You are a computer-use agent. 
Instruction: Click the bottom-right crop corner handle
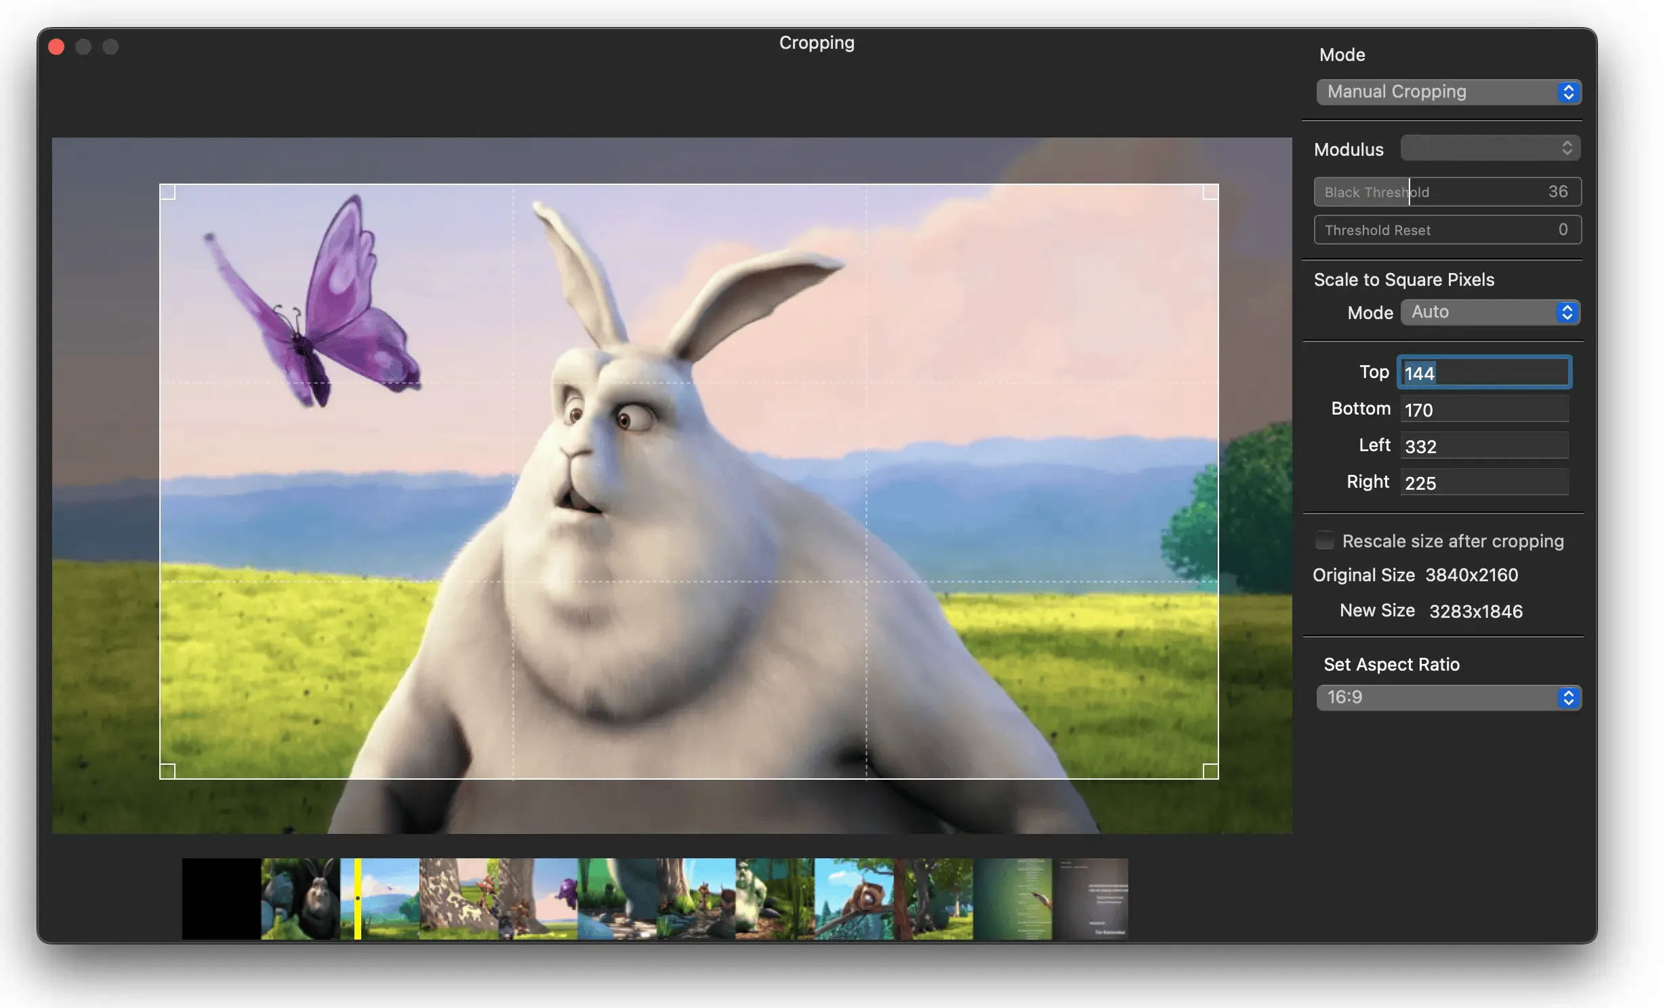pyautogui.click(x=1210, y=771)
